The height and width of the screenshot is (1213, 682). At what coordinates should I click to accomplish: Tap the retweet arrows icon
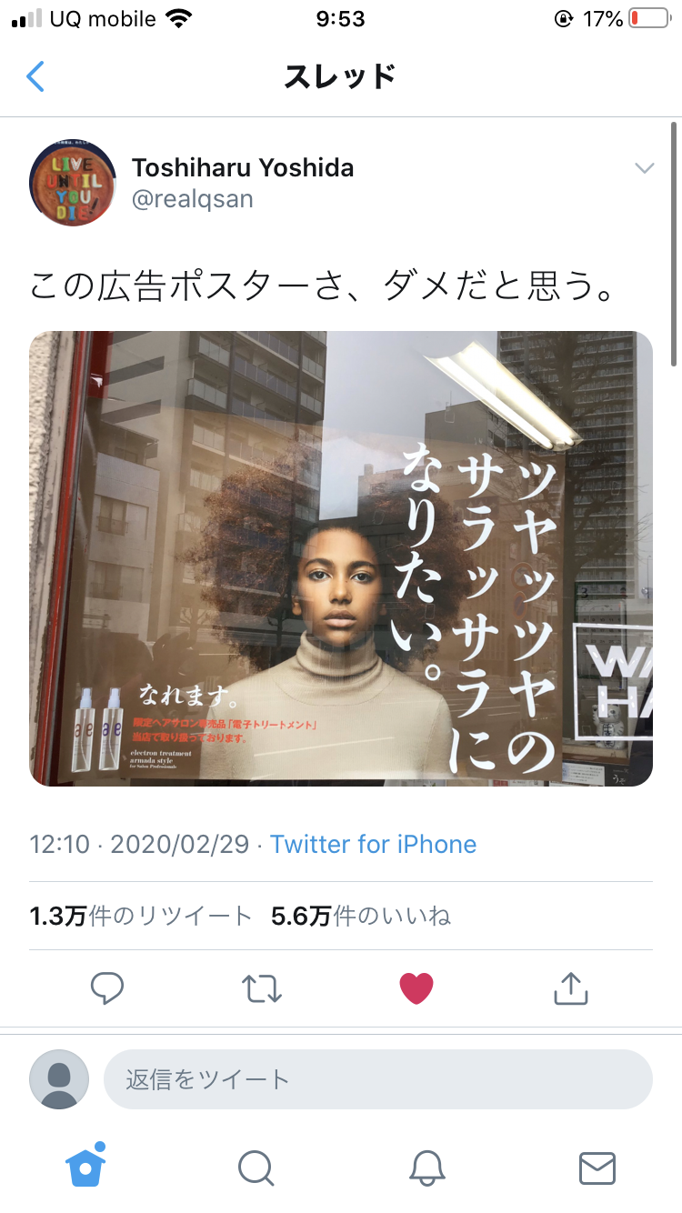pyautogui.click(x=262, y=988)
